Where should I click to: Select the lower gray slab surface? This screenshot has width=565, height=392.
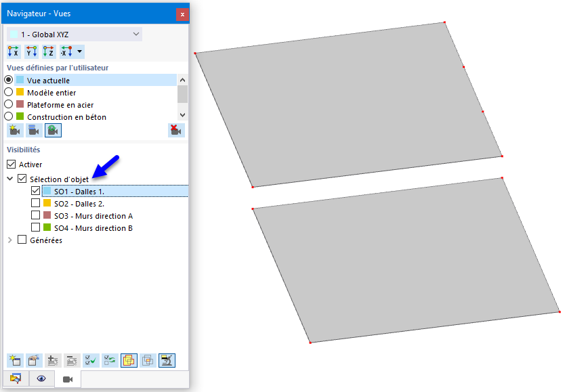(406, 260)
